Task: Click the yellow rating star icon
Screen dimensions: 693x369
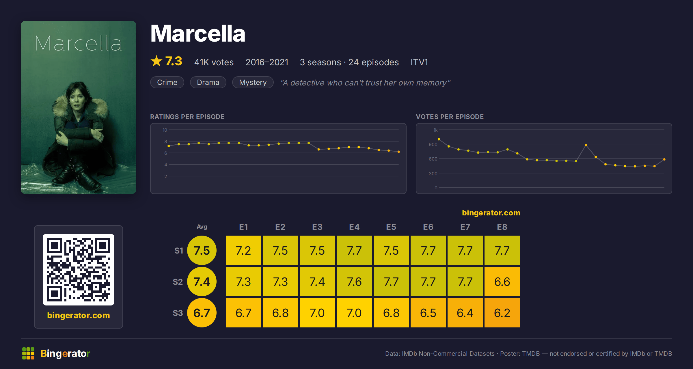Action: pos(157,61)
